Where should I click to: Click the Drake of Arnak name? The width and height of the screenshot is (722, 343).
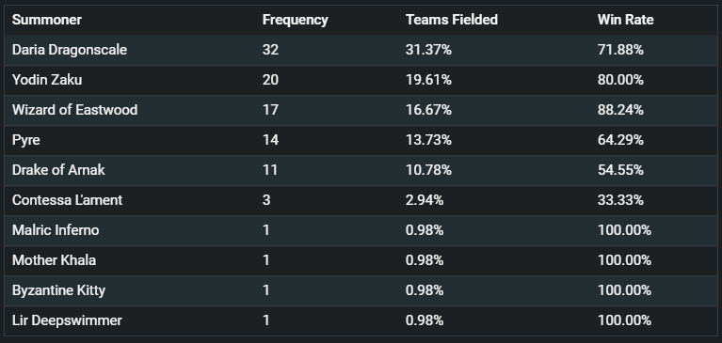[58, 170]
